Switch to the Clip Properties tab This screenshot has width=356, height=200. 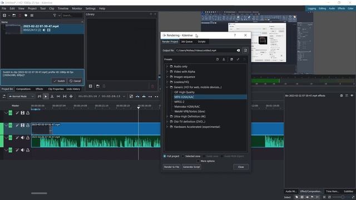pos(56,89)
